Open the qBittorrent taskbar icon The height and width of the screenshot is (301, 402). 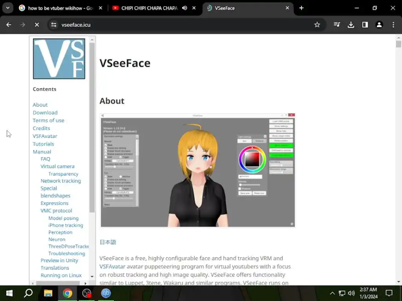[106, 293]
